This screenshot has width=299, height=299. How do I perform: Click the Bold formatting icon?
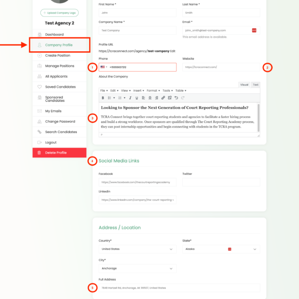(x=103, y=98)
